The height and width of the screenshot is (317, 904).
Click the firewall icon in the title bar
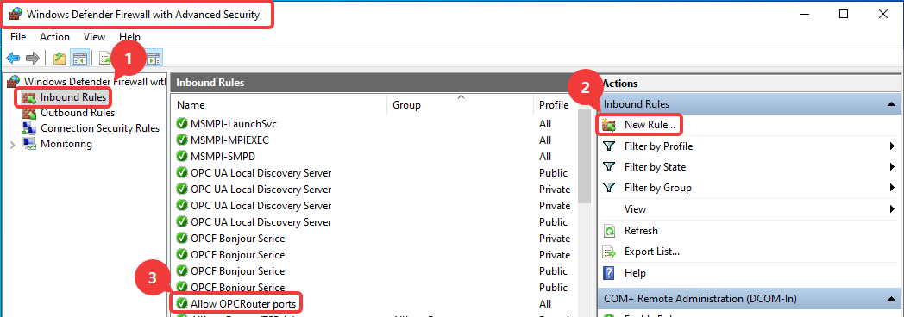pyautogui.click(x=15, y=15)
